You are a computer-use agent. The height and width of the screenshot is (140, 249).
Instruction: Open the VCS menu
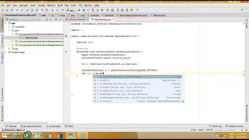tap(80, 5)
